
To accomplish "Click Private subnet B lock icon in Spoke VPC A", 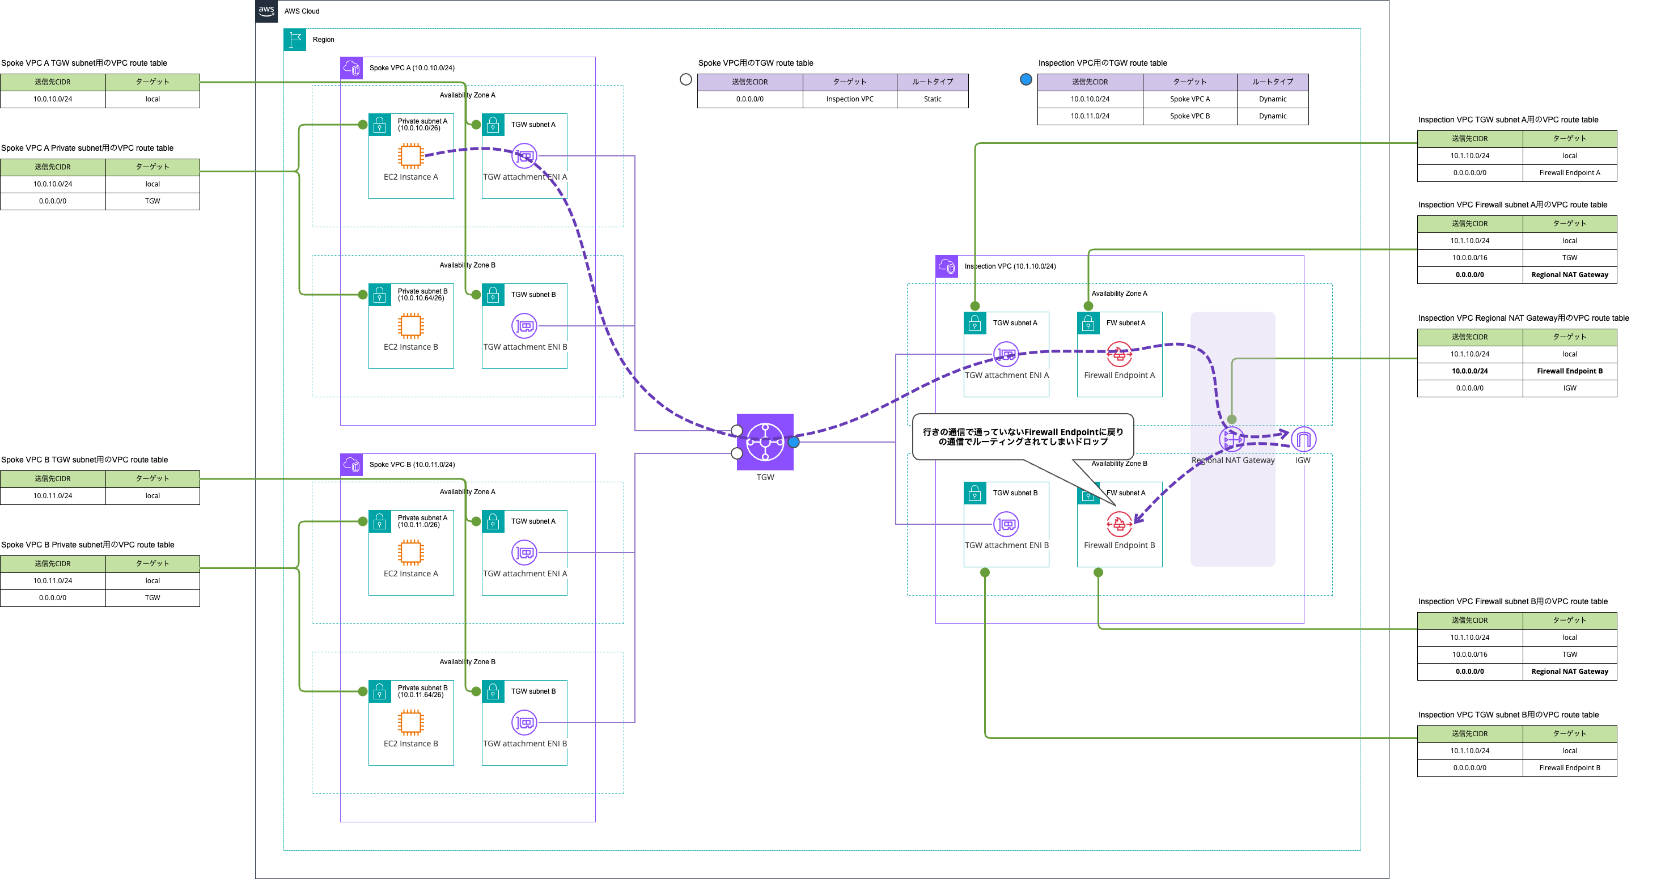I will pos(380,295).
